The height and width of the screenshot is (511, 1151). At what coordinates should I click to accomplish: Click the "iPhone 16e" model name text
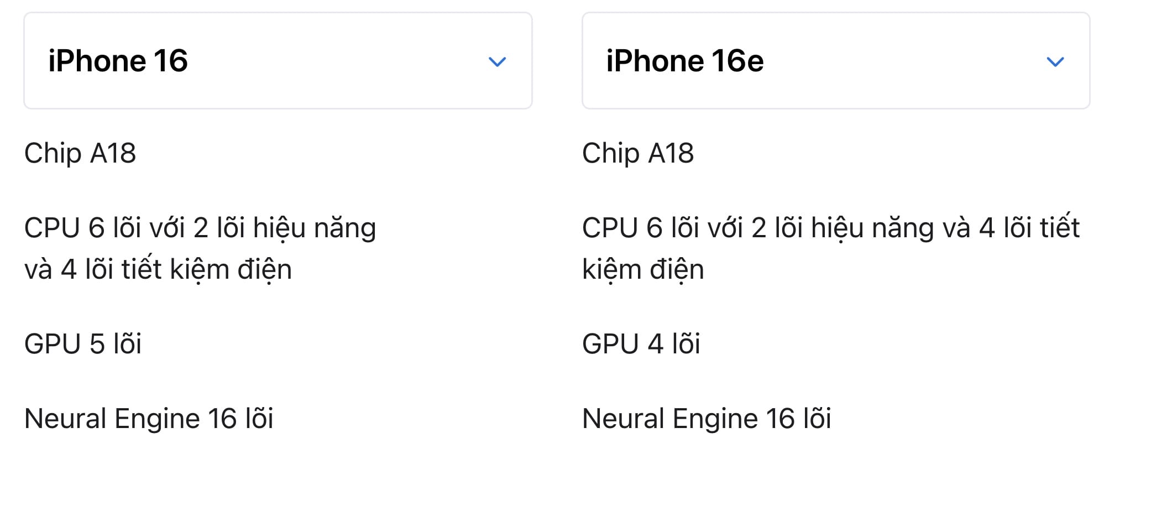coord(684,61)
